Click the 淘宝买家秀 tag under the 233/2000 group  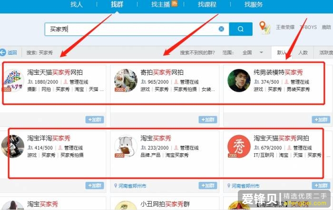(177, 155)
